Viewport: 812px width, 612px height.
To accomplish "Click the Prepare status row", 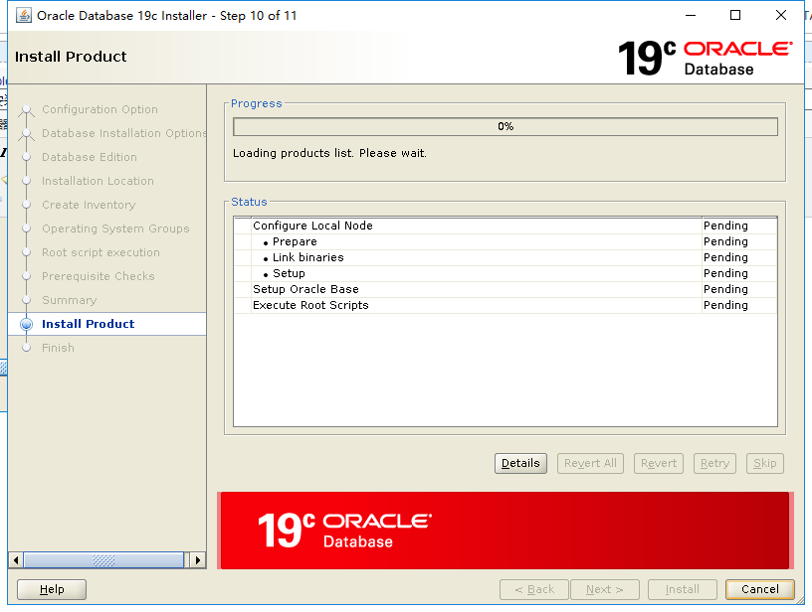I will (x=506, y=241).
